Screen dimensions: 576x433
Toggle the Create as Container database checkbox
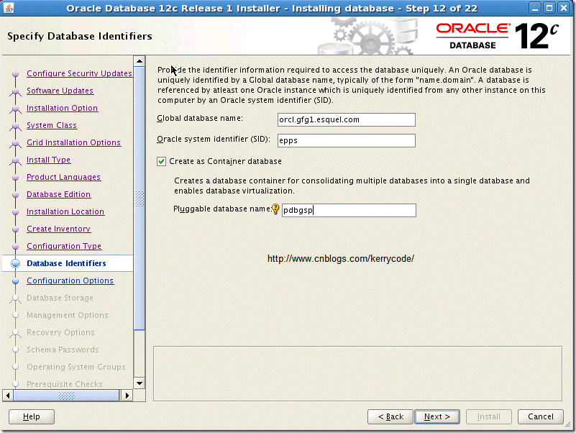point(161,161)
